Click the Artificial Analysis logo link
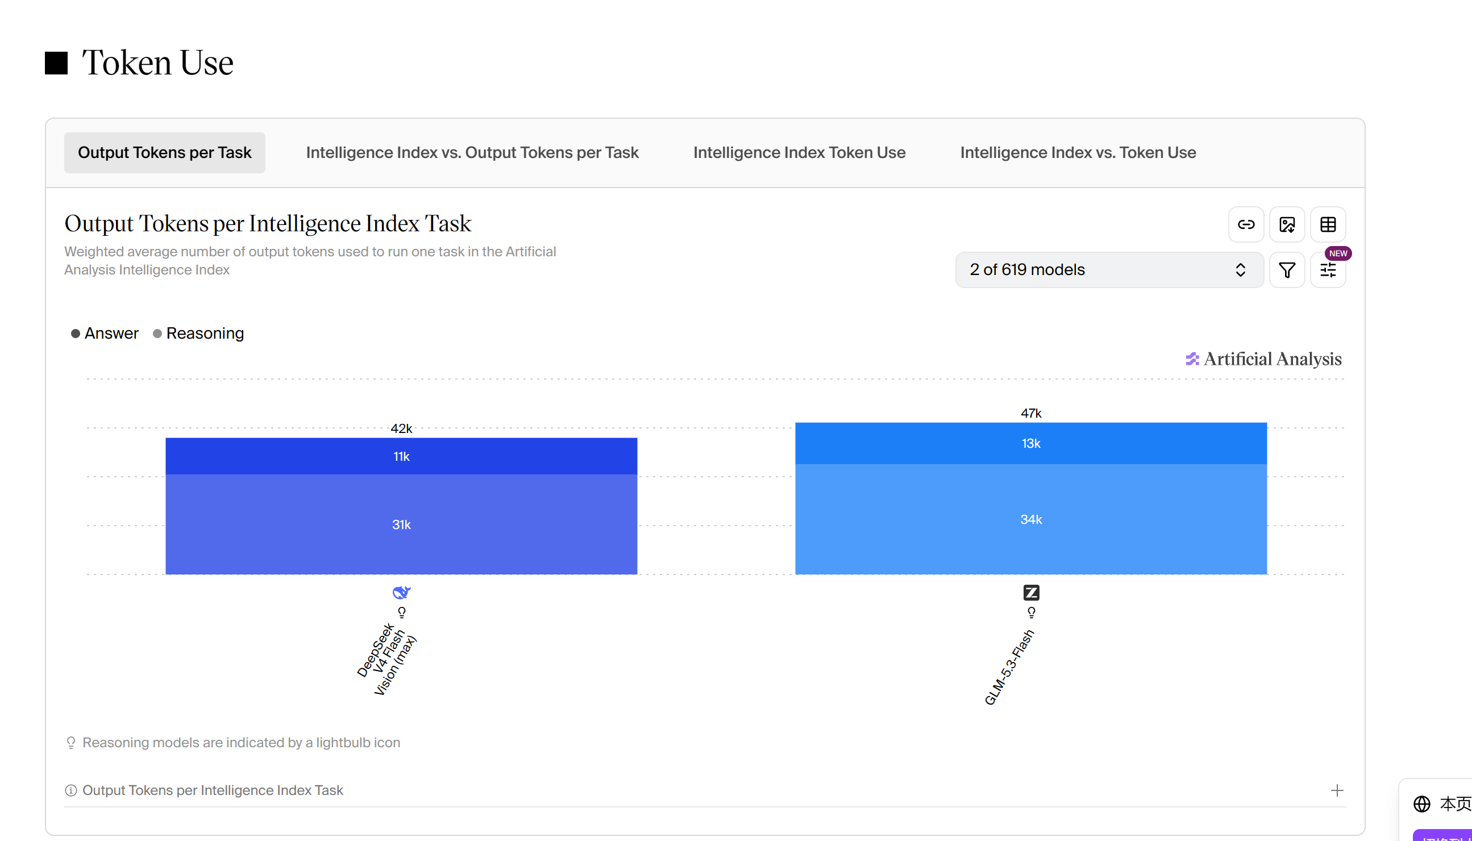 1263,359
